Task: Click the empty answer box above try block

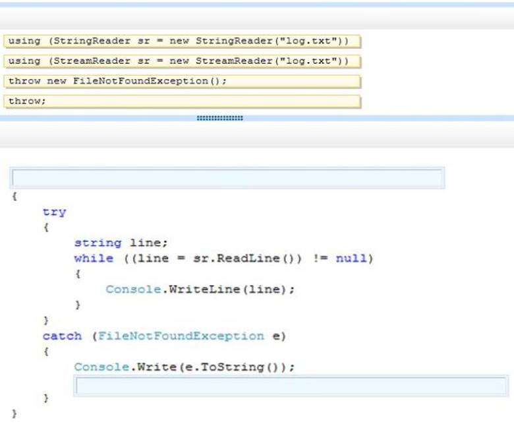Action: coord(227,178)
